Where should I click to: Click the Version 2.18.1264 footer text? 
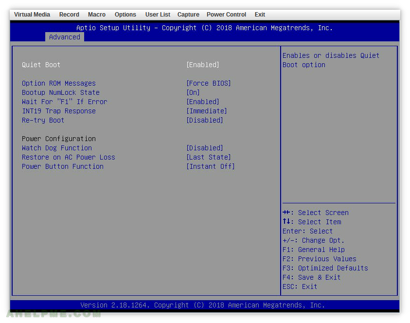[x=202, y=305]
